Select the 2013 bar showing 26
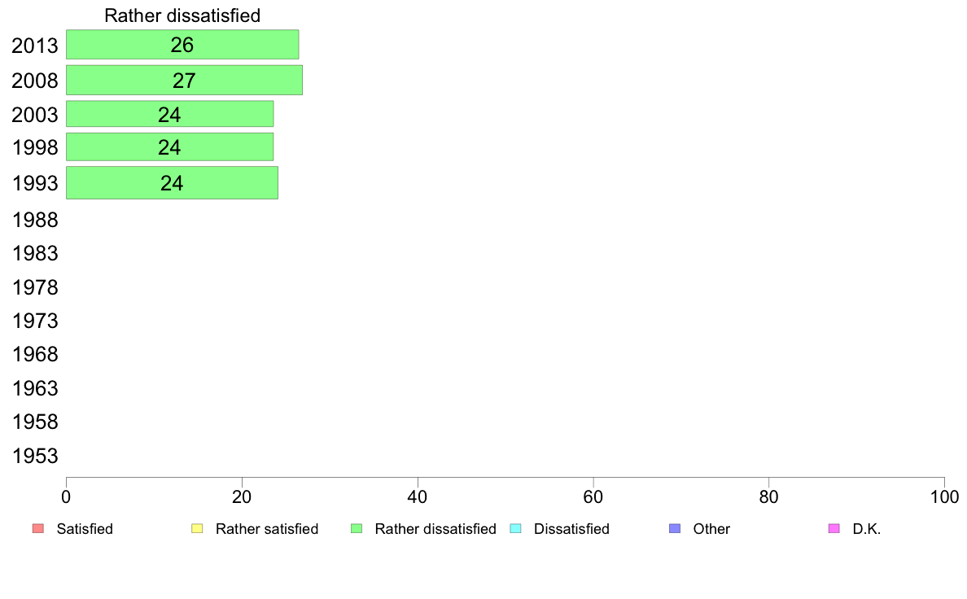 pyautogui.click(x=182, y=45)
